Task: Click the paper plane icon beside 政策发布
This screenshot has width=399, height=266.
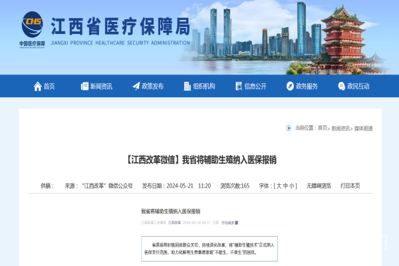Action: click(x=136, y=86)
